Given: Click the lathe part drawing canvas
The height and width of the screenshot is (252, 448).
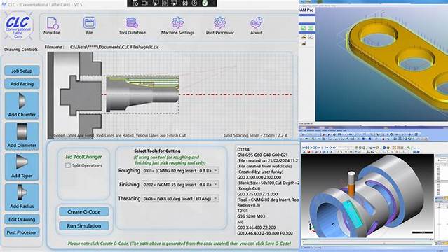Looking at the screenshot, I should 170,95.
